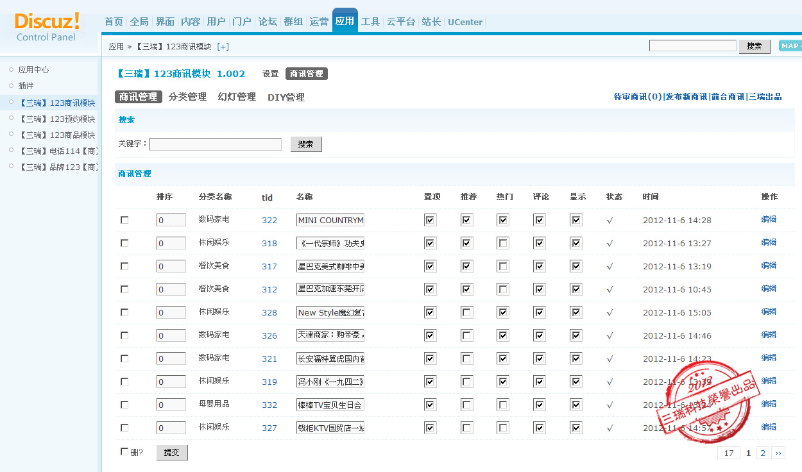802x472 pixels.
Task: Go to last page with the arrow button
Action: [778, 453]
